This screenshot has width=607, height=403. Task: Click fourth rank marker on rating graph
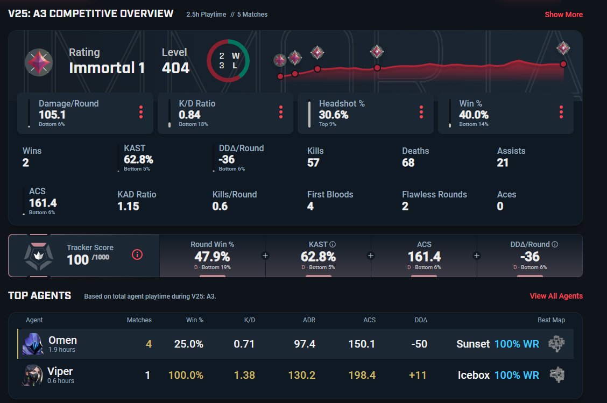[x=377, y=52]
